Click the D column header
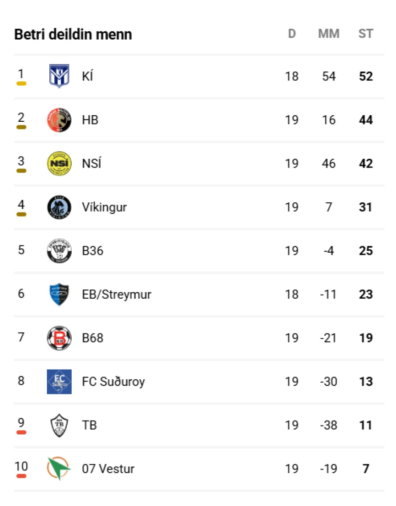Image resolution: width=396 pixels, height=506 pixels. 292,33
